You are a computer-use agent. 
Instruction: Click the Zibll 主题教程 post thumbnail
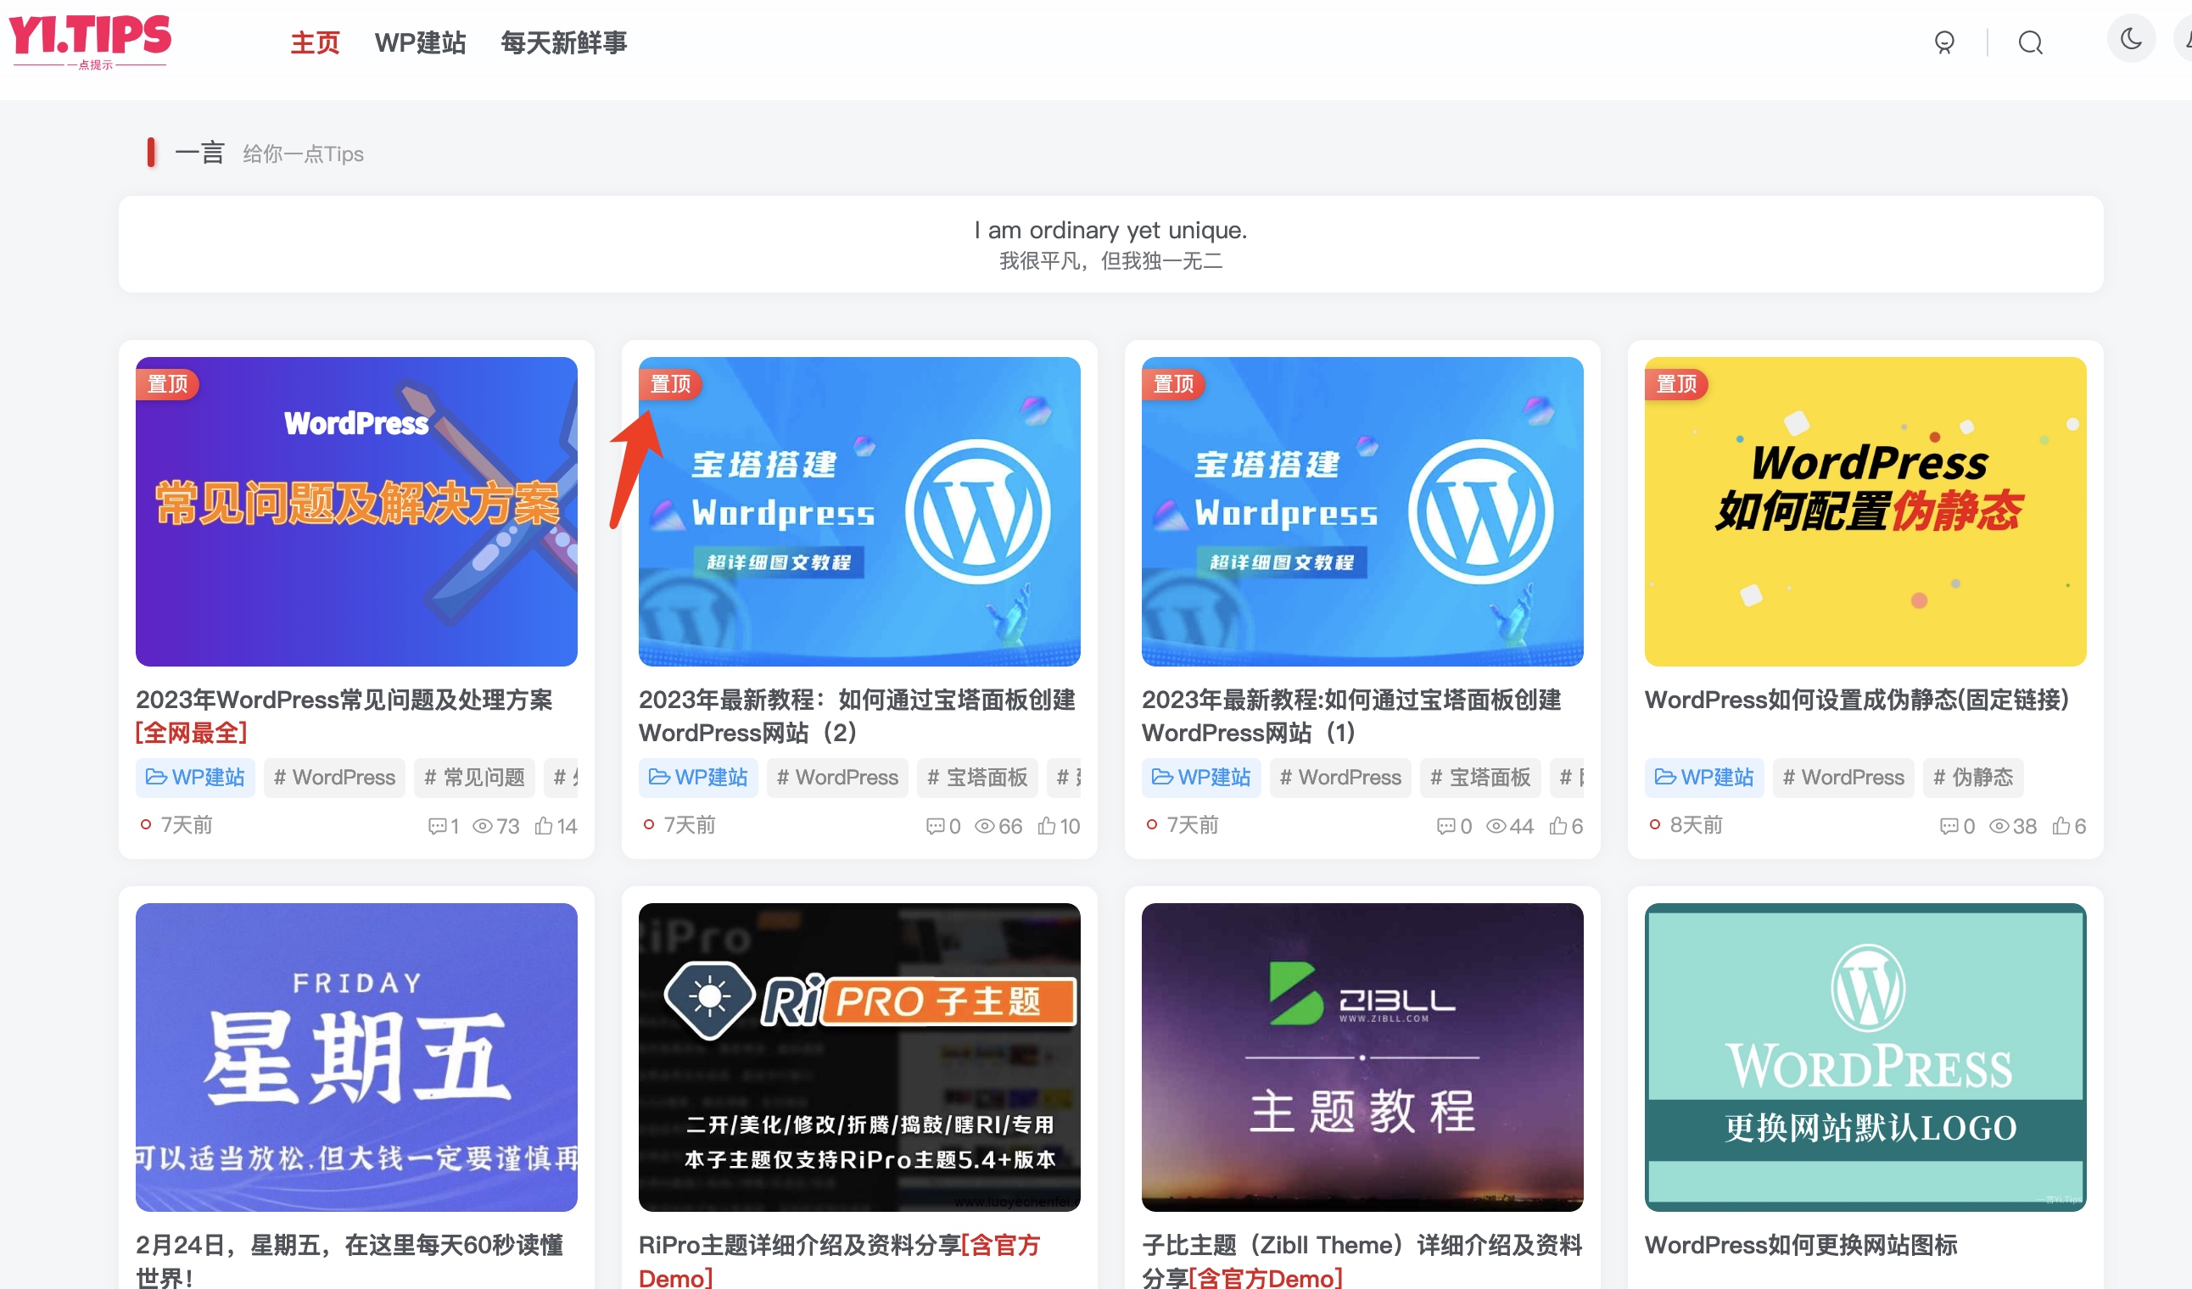pos(1362,1057)
